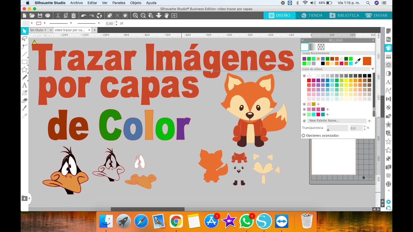Image resolution: width=413 pixels, height=232 pixels.
Task: Click the Paste clipboard icon
Action: pos(74,15)
